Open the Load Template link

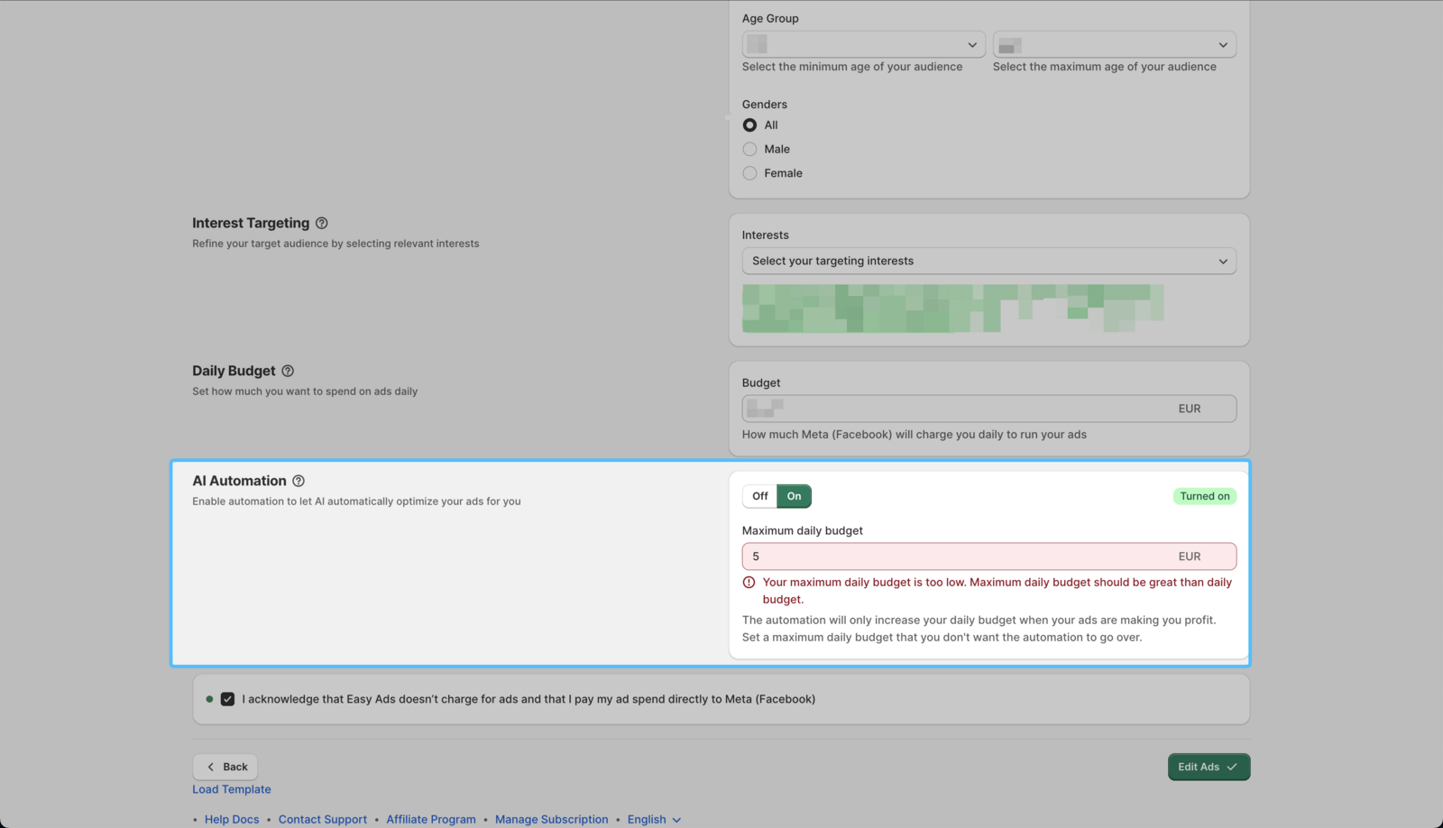231,788
